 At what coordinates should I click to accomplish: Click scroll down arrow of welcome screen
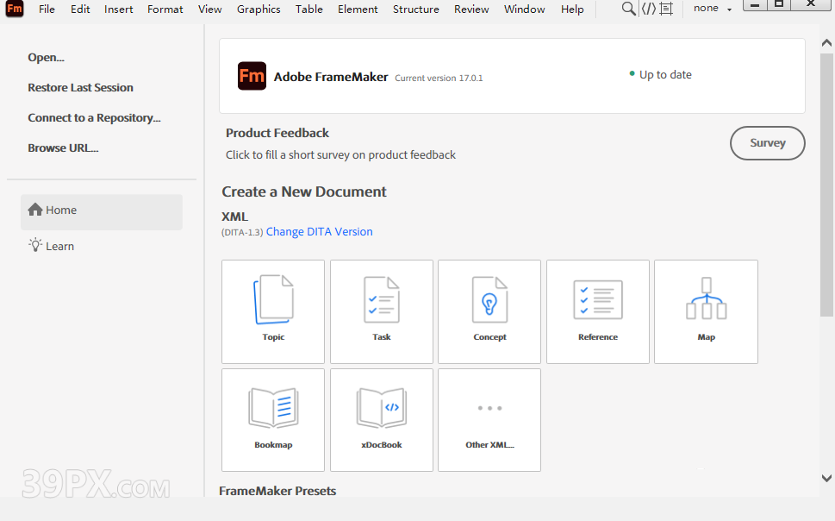[x=826, y=479]
